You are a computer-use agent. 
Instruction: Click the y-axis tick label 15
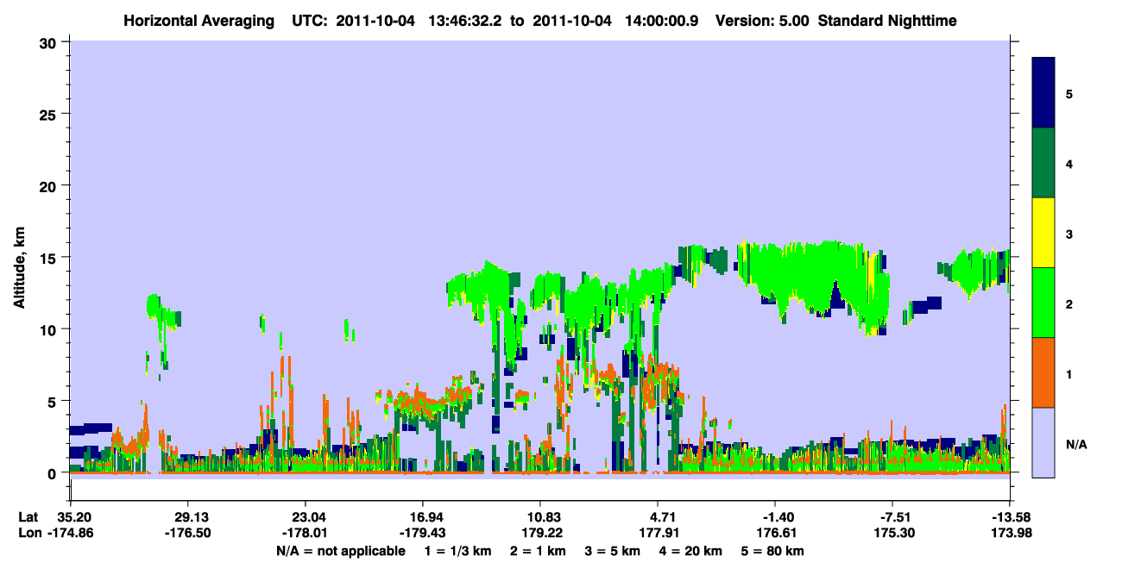click(x=50, y=258)
